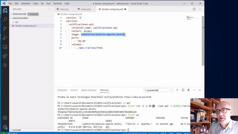Click 'container_name' on line 4
The height and width of the screenshot is (134, 238).
click(x=81, y=28)
